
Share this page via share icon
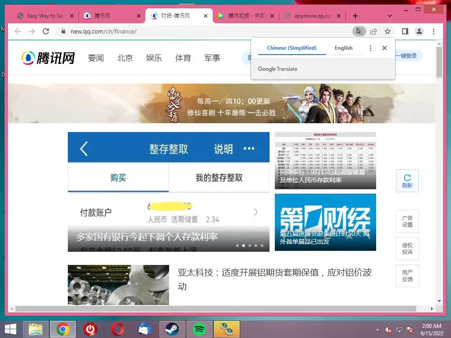(373, 31)
